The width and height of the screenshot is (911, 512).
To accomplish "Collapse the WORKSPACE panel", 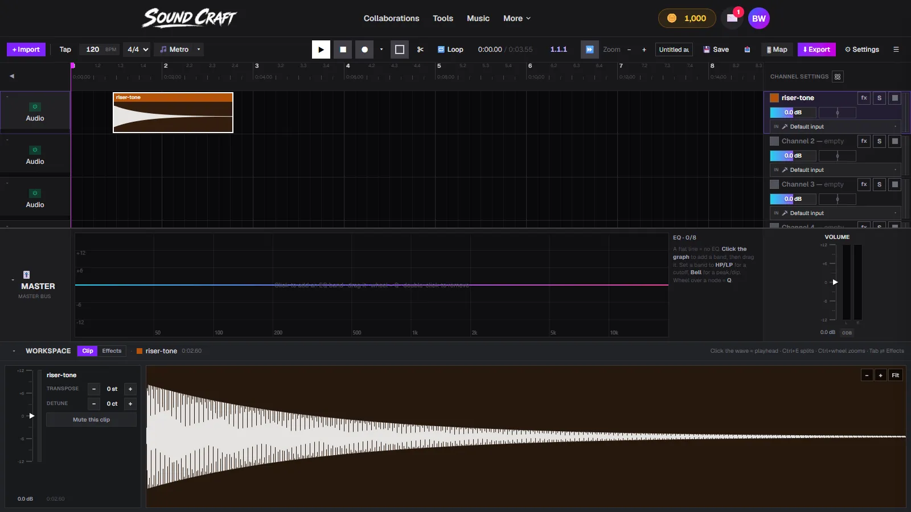I will point(14,351).
